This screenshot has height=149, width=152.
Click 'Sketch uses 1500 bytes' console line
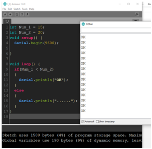coord(72,135)
